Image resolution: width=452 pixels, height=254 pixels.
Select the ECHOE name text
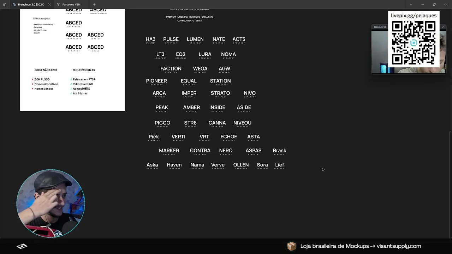coord(228,137)
